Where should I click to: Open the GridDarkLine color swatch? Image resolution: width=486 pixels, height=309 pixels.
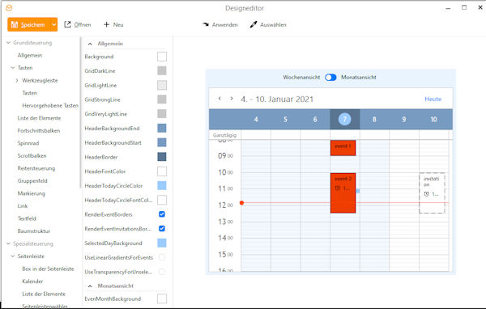pyautogui.click(x=162, y=71)
